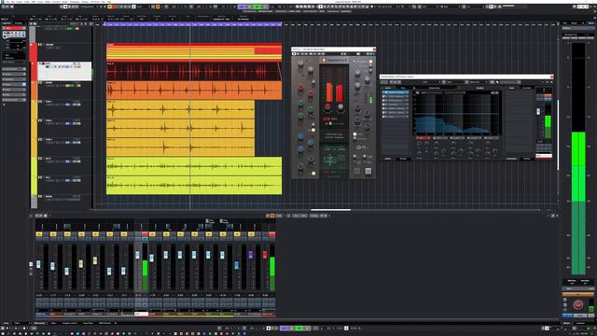
Task: Click the red fader cap in the mixer
Action: pos(265,255)
